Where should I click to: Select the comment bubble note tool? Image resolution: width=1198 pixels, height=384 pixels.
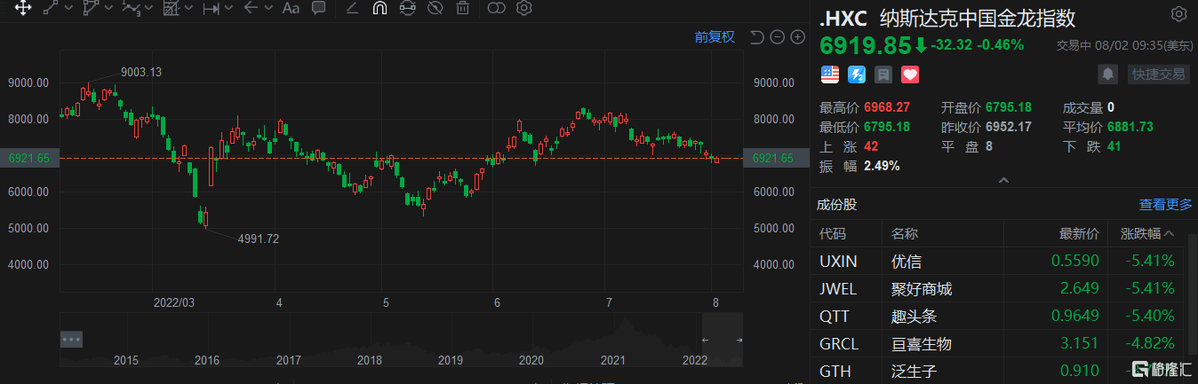tap(318, 9)
